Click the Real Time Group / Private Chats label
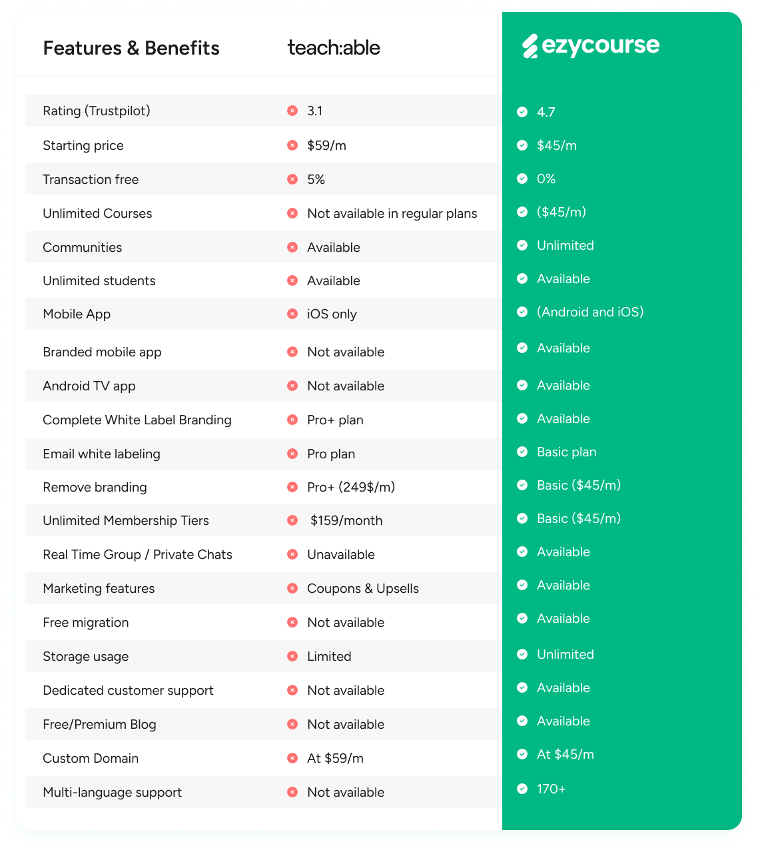The image size is (758, 850). click(x=137, y=554)
